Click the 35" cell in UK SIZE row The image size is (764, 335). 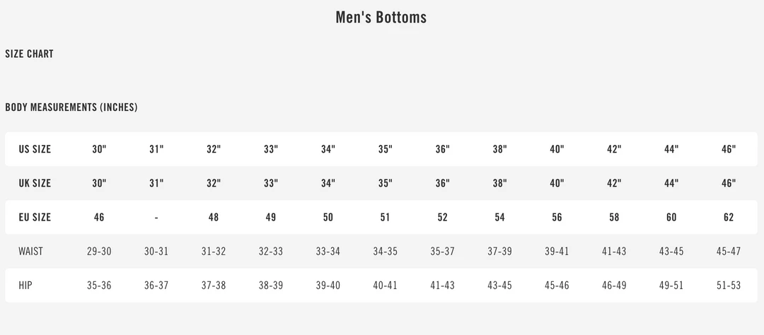point(385,183)
